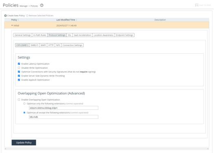
Task: Click the sldasm,slddrw extensions input field
Action: (64, 108)
